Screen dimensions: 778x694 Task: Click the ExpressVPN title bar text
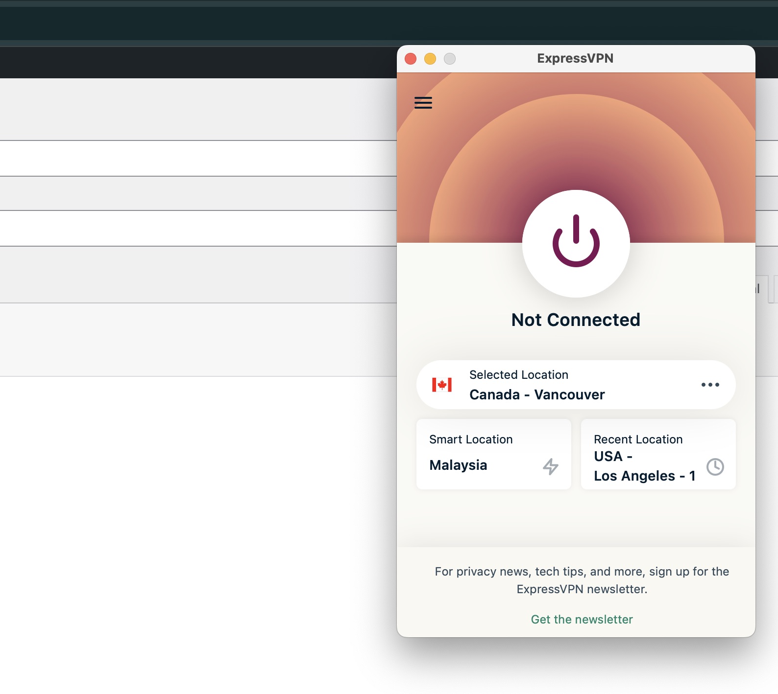tap(575, 58)
